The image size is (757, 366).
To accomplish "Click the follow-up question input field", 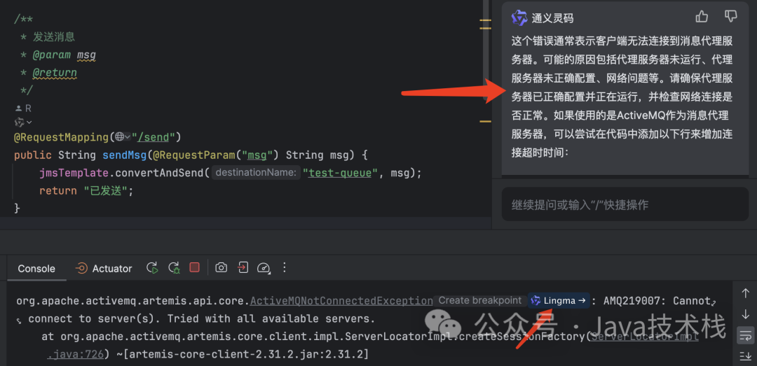I will (625, 204).
